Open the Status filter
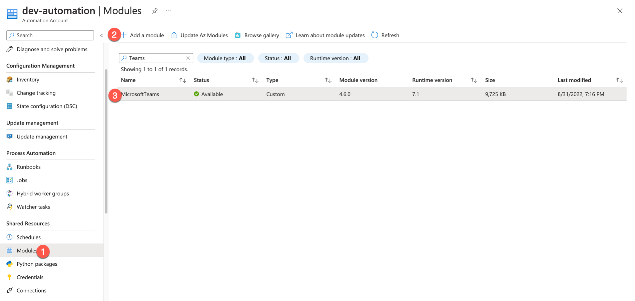Screen dimensions: 635x301 coord(278,58)
